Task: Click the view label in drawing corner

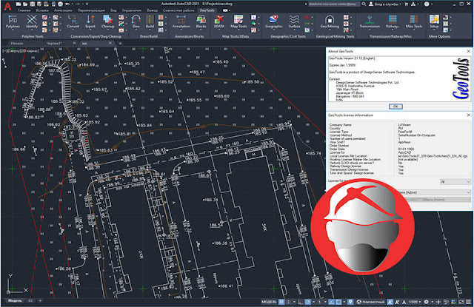Action: coord(21,51)
